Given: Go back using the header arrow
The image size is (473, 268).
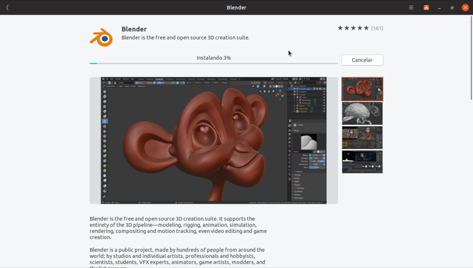Looking at the screenshot, I should [7, 7].
